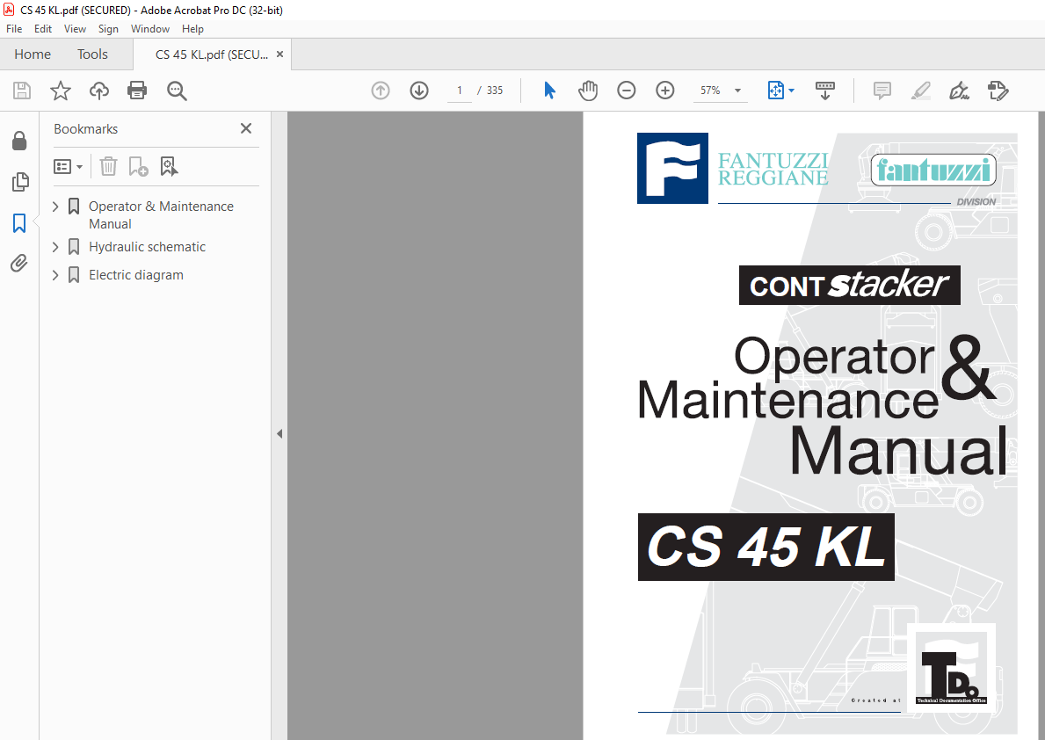Open fit page options dropdown arrow
This screenshot has height=740, width=1045.
pos(791,91)
